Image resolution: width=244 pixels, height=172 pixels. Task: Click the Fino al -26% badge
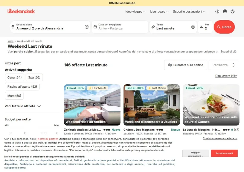(x=194, y=88)
